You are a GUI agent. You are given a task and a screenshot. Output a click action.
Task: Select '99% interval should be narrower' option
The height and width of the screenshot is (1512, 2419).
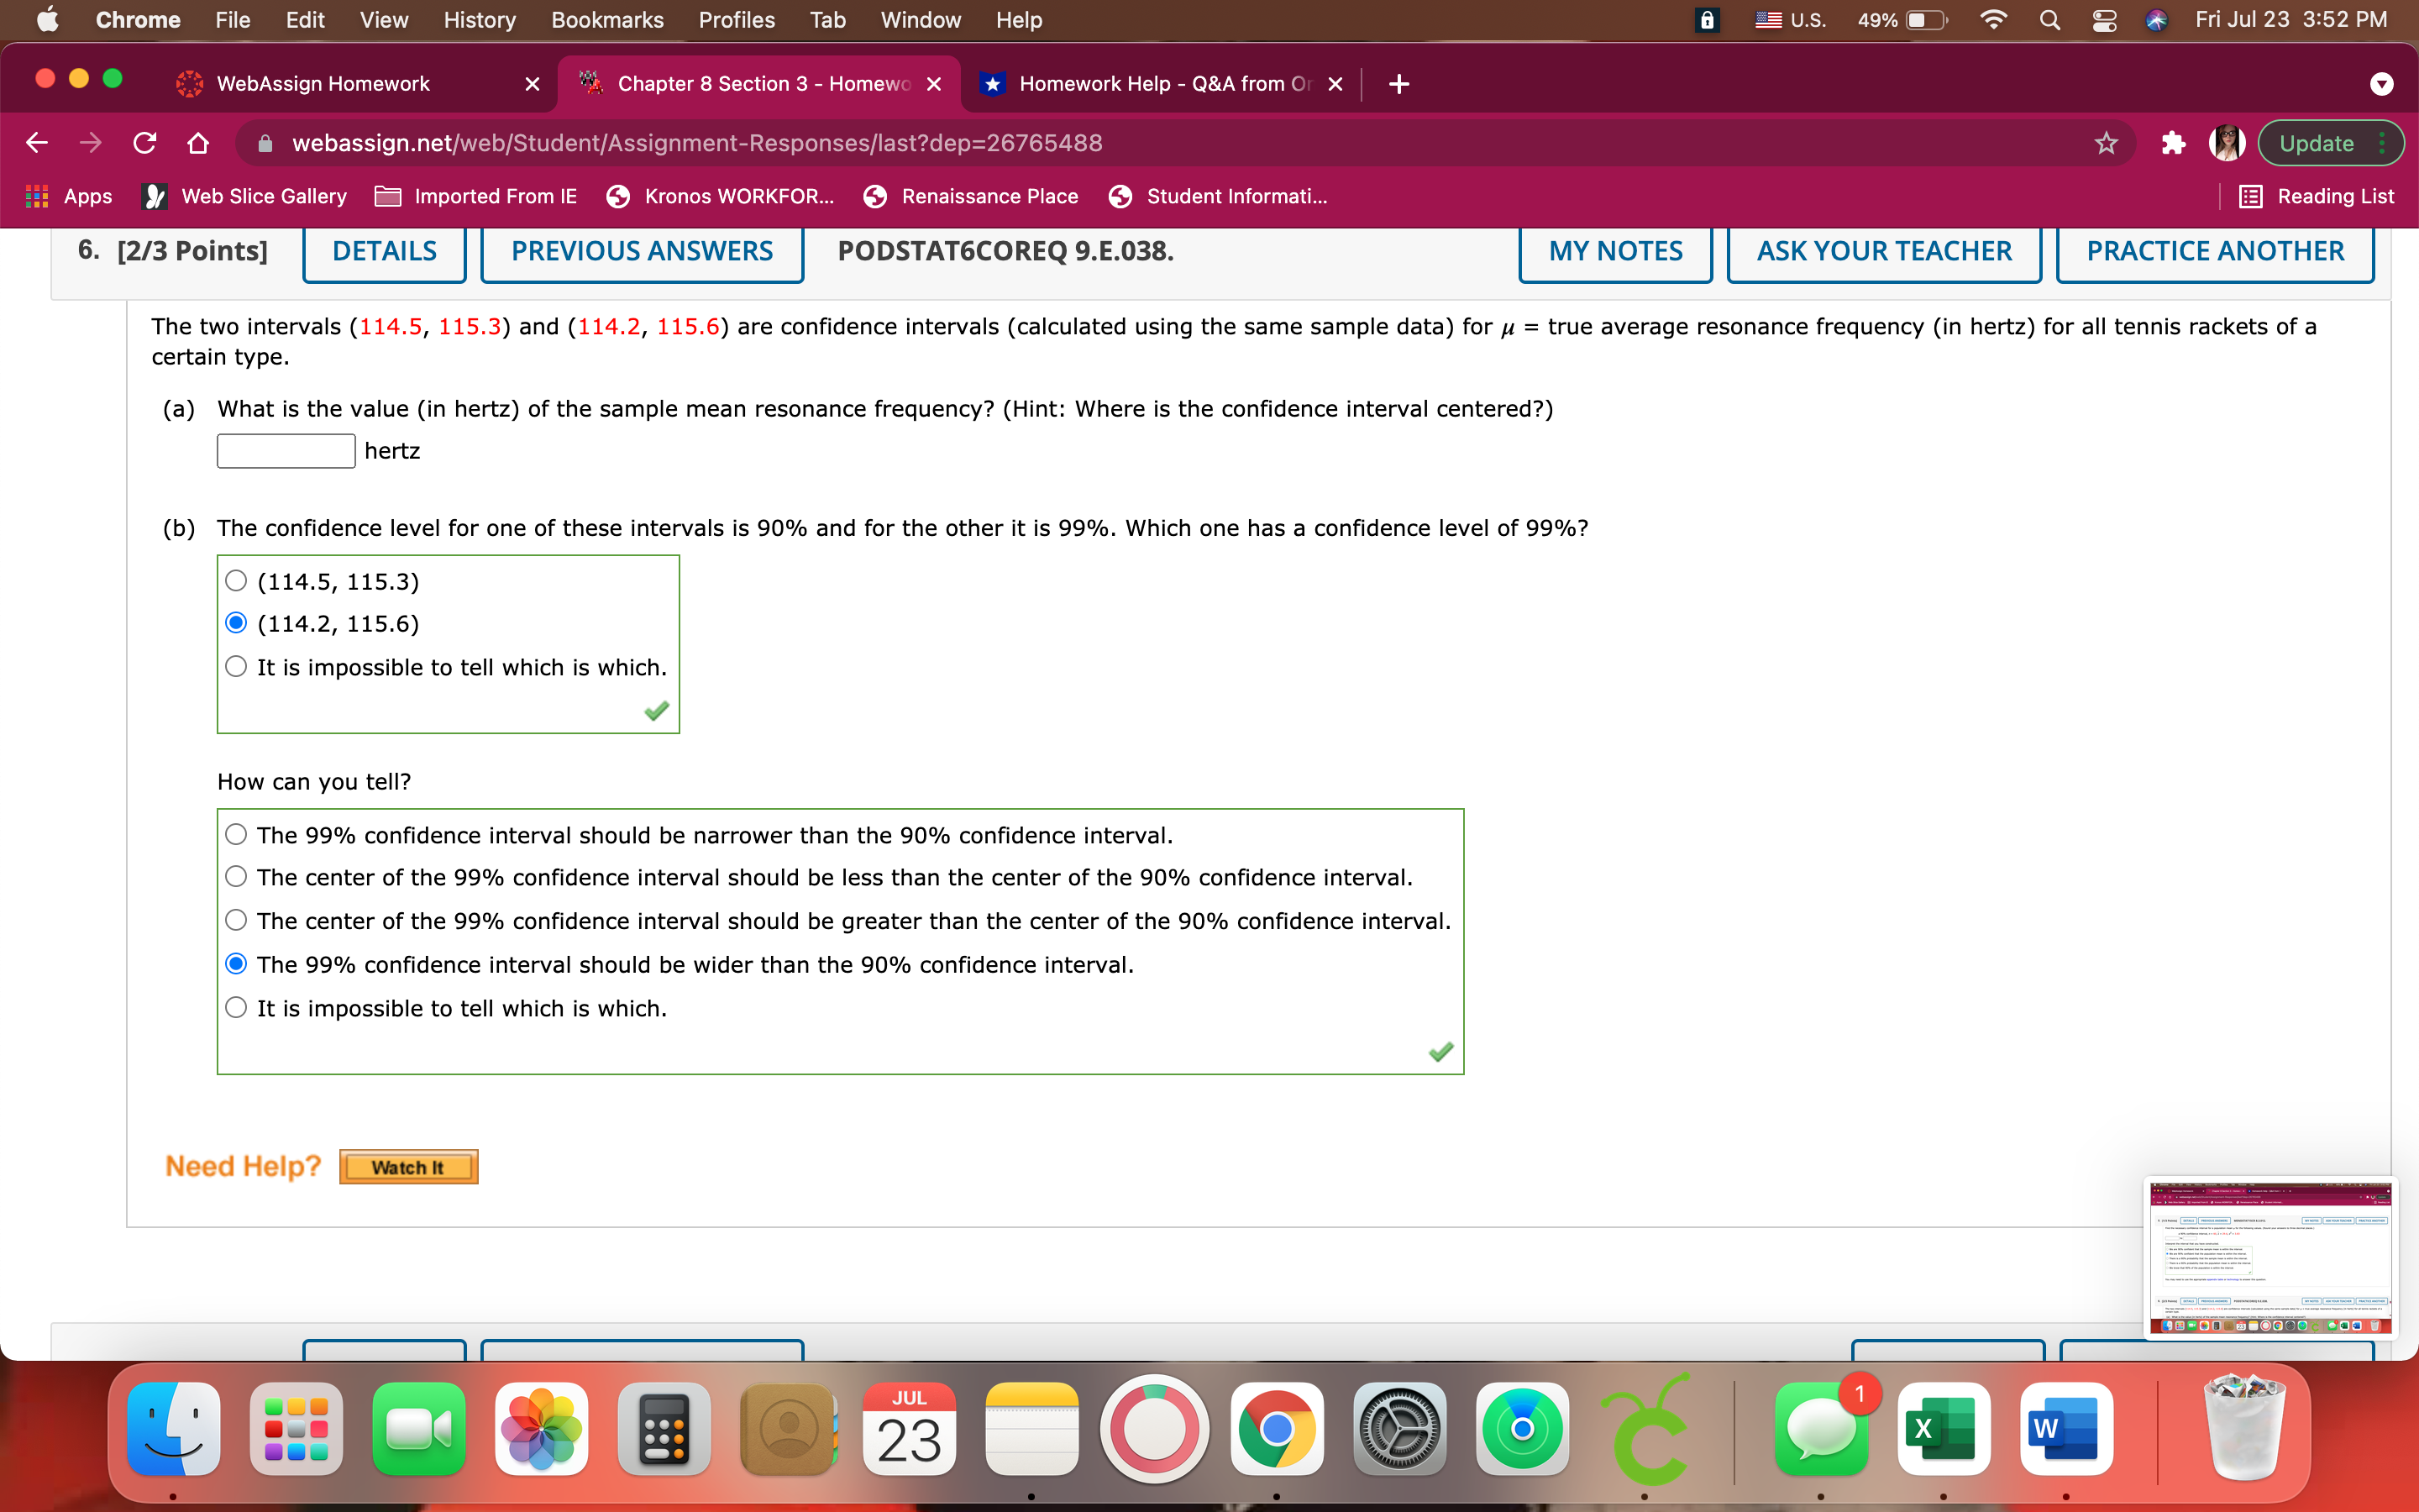click(236, 834)
